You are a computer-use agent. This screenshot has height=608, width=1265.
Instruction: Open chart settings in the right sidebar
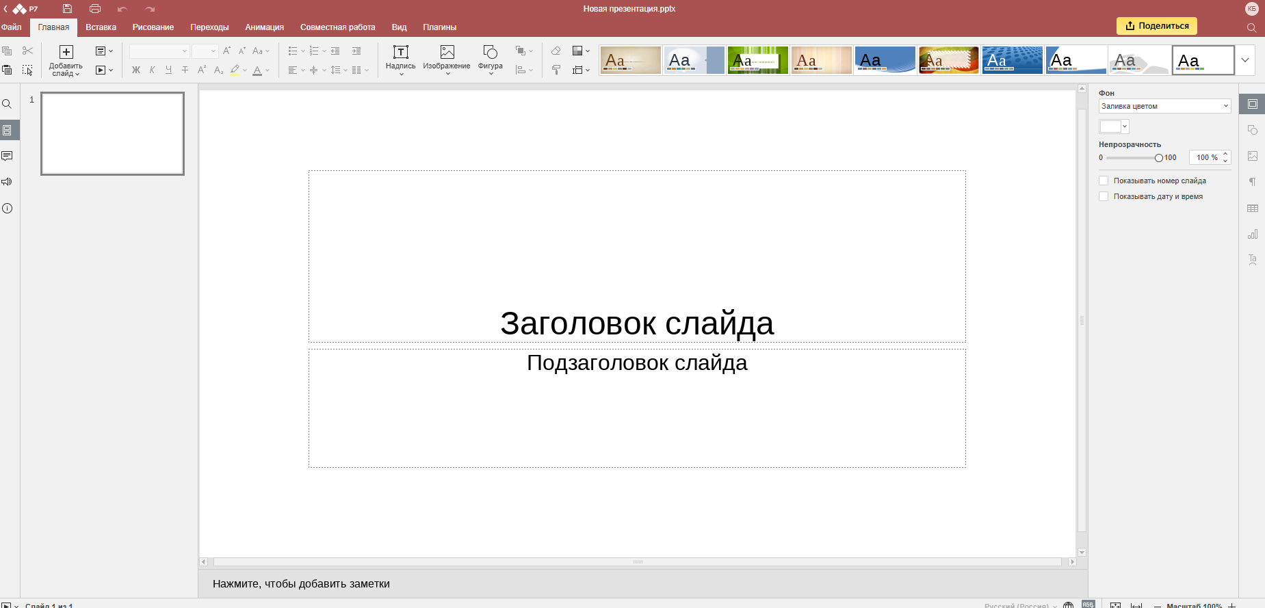click(1252, 234)
